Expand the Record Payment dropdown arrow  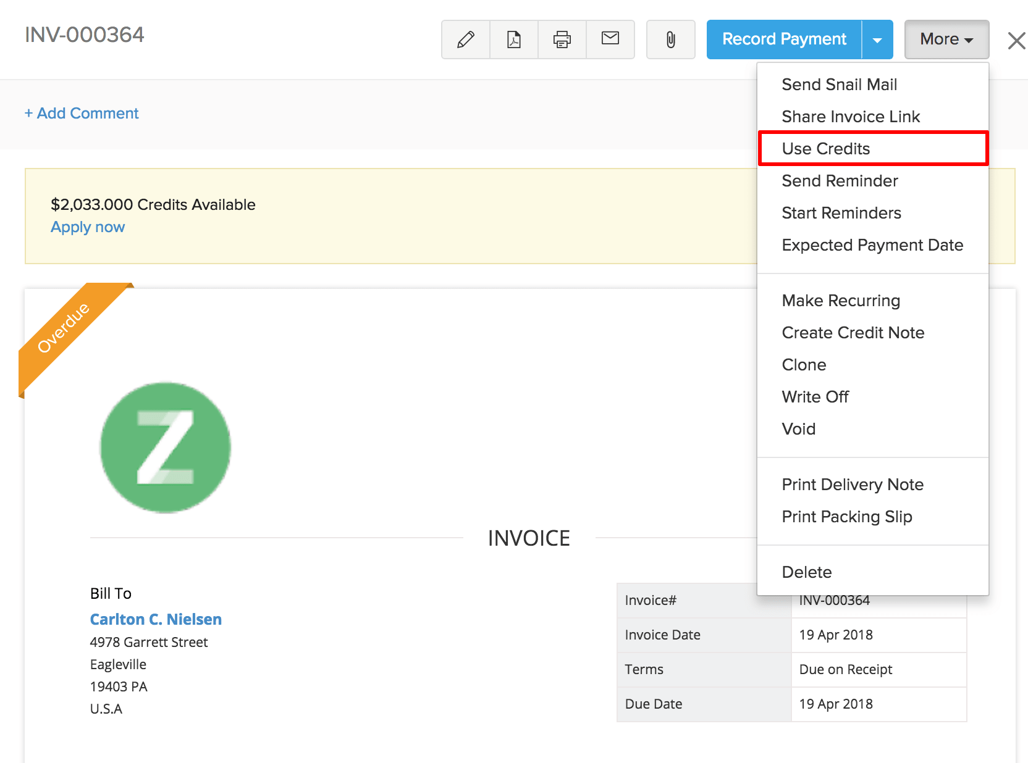(877, 40)
